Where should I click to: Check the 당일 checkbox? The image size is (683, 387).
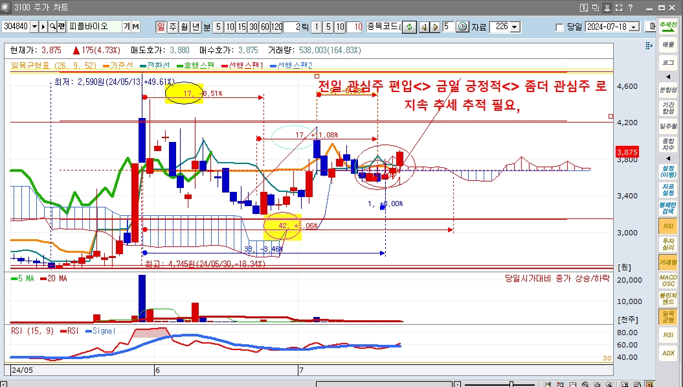(560, 27)
